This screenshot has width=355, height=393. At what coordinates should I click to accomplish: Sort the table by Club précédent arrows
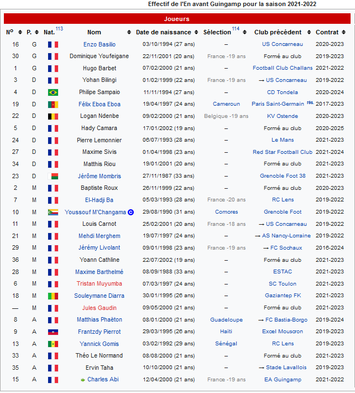coord(307,33)
